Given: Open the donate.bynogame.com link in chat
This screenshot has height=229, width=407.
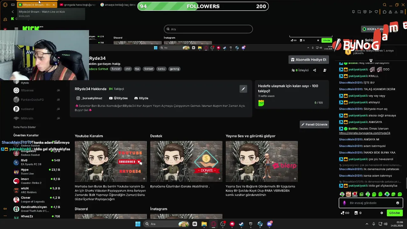Looking at the screenshot, I should [x=364, y=133].
